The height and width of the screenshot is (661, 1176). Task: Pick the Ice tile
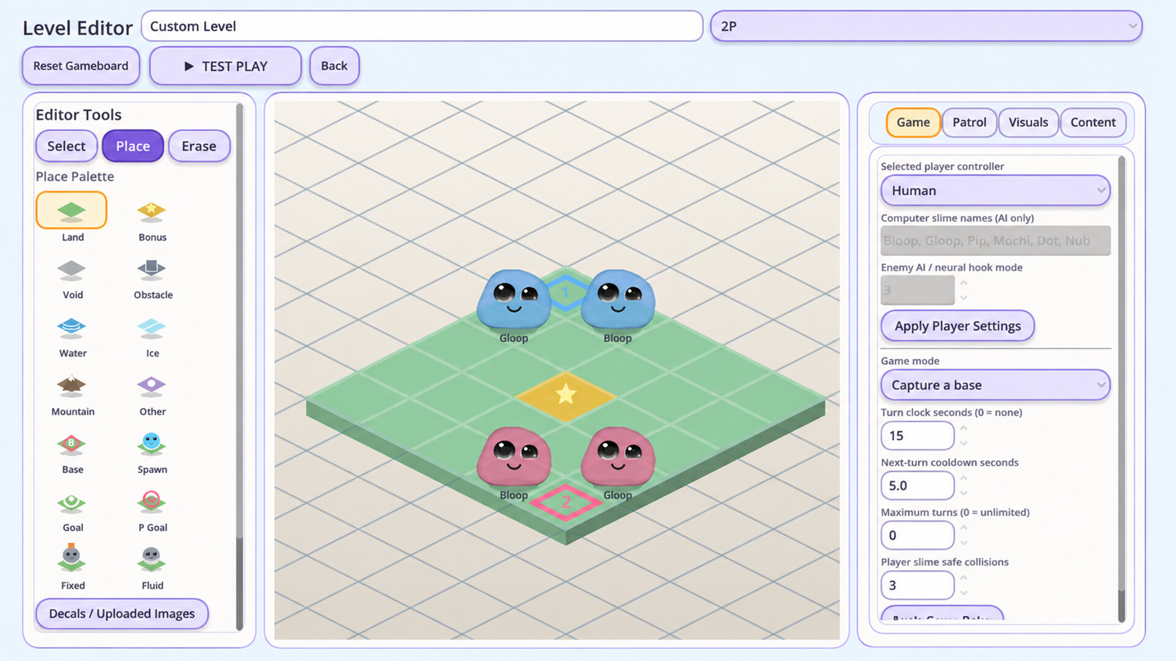[x=152, y=328]
